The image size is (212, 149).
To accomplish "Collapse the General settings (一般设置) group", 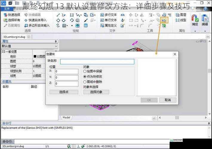I will tap(4, 52).
